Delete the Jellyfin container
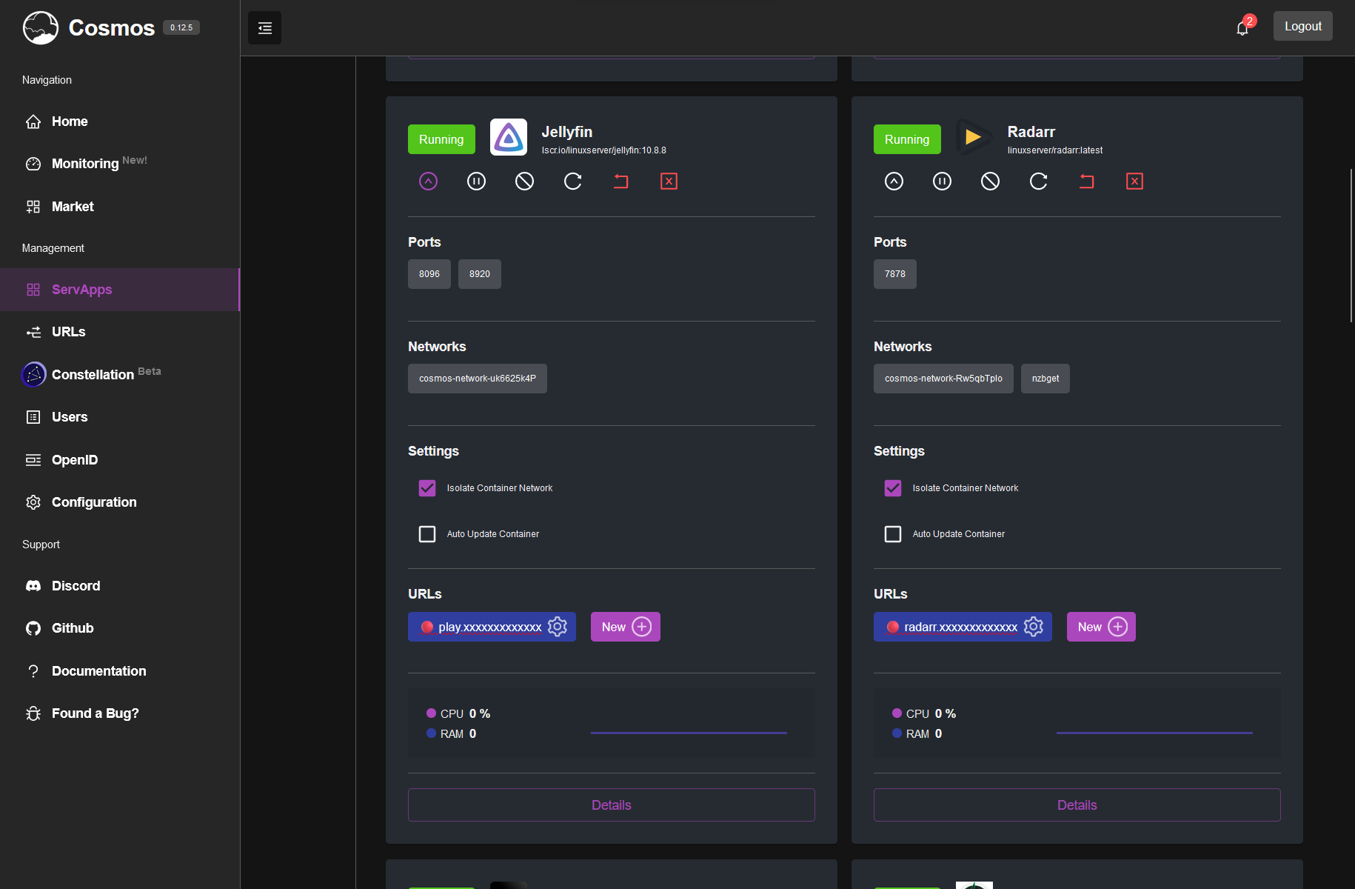The image size is (1355, 889). (x=669, y=181)
